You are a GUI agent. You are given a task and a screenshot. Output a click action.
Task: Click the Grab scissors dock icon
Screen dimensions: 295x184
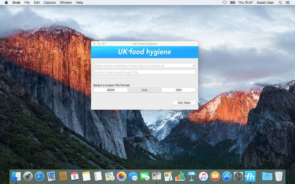(156, 176)
